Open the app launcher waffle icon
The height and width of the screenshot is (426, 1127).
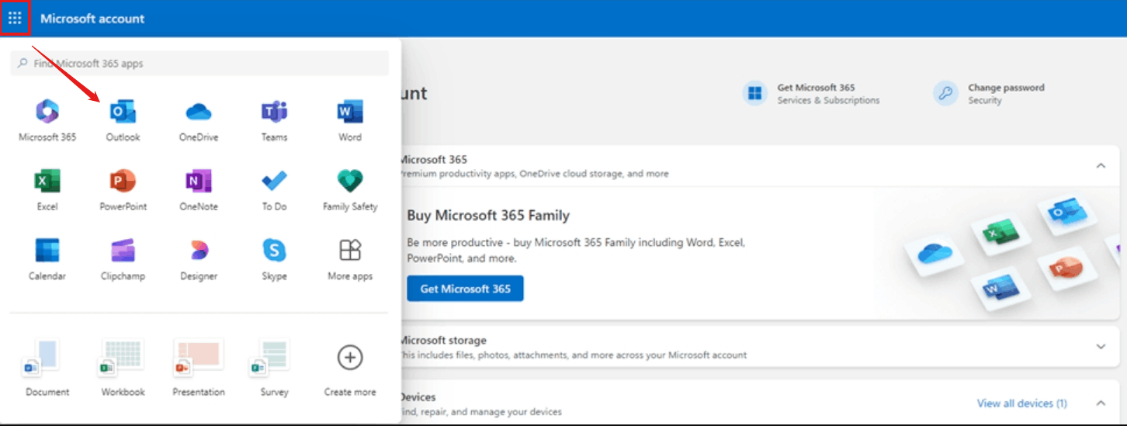click(15, 18)
